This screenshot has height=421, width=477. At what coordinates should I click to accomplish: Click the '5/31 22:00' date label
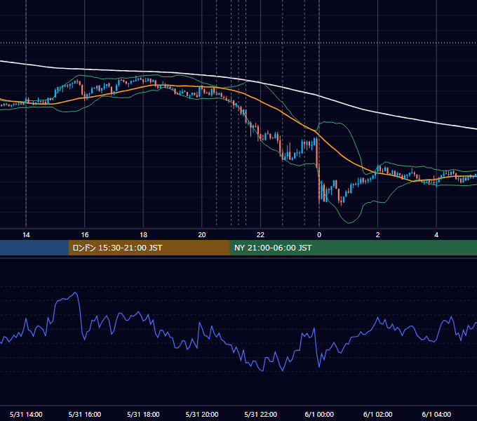point(261,414)
